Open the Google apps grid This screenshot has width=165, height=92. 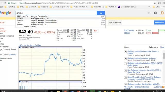(x=149, y=13)
